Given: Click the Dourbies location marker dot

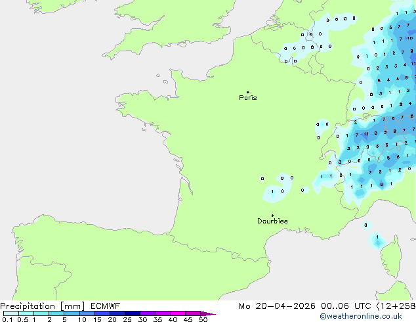Looking at the screenshot, I should (x=272, y=216).
